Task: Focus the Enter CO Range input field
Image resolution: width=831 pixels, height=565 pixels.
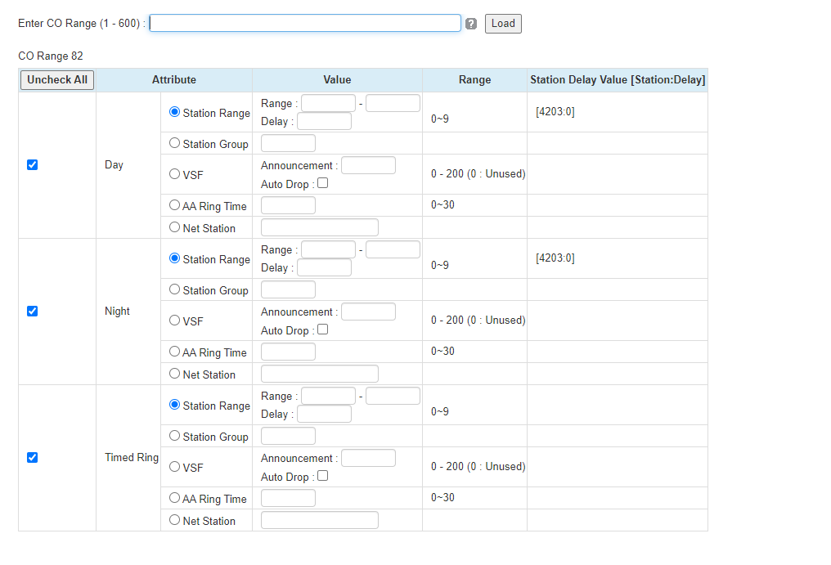Action: 305,24
